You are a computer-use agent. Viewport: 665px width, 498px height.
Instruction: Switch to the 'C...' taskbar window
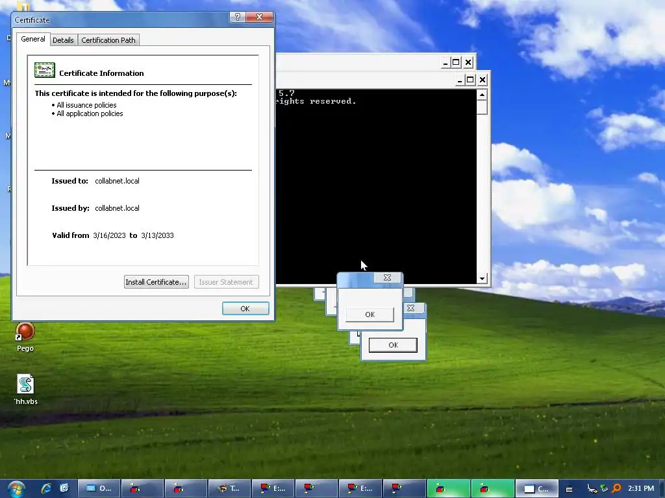536,488
